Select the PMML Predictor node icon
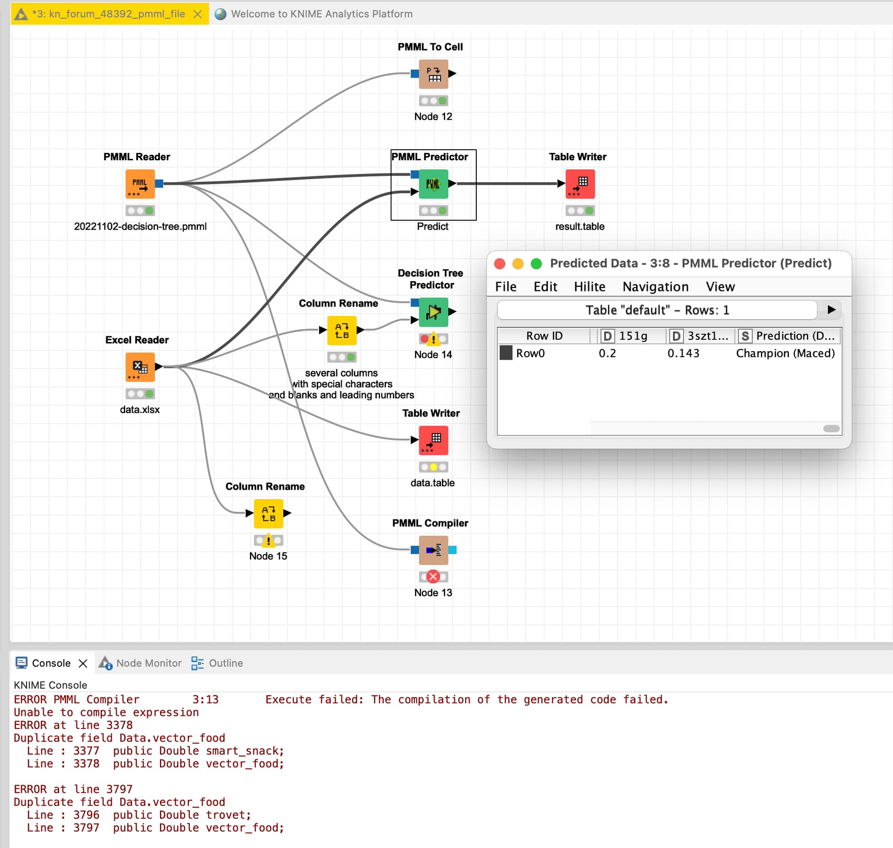The height and width of the screenshot is (848, 893). [433, 184]
